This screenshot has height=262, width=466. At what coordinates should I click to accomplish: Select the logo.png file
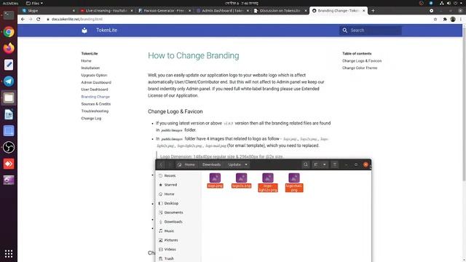click(216, 180)
